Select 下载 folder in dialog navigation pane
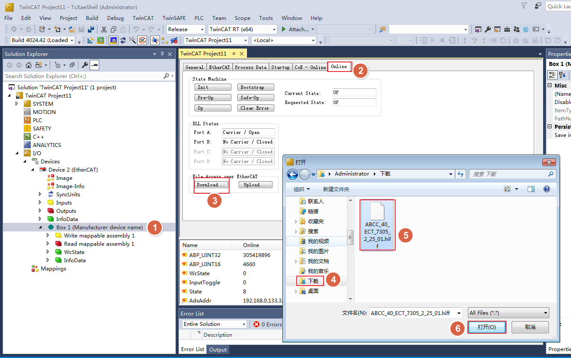This screenshot has height=358, width=571. point(313,281)
